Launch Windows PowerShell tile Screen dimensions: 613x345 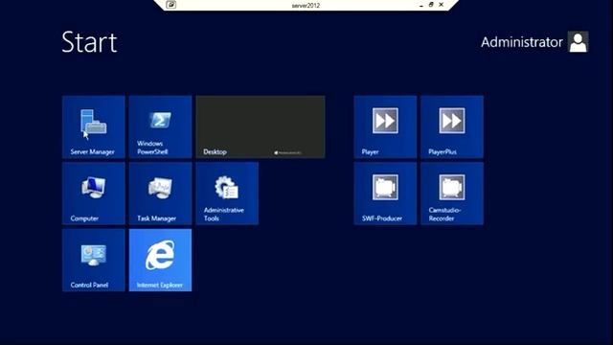[x=160, y=126]
